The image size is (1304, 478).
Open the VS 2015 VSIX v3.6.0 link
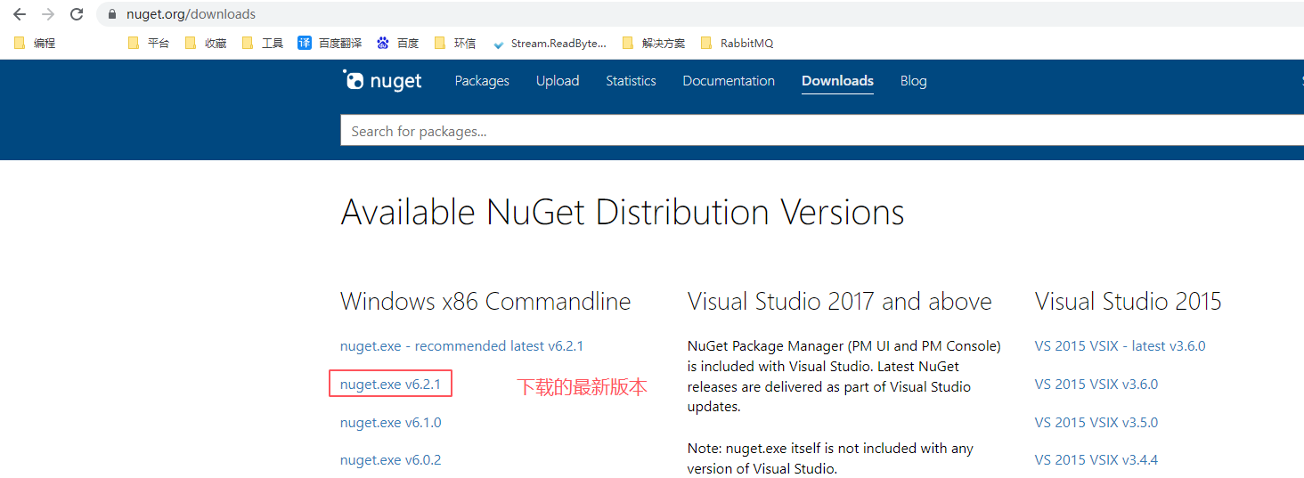1096,385
